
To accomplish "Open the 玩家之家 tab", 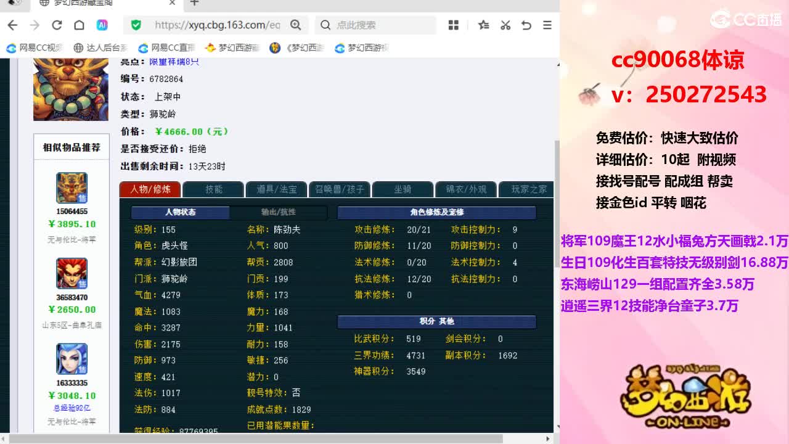I will coord(528,189).
